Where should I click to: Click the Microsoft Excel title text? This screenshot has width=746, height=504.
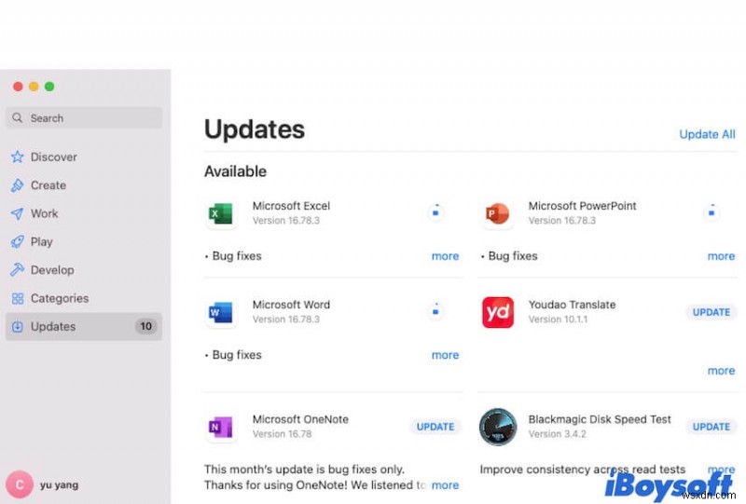coord(291,206)
